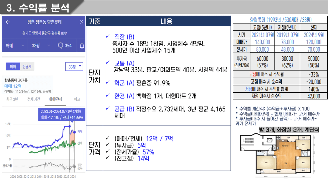Viewport: 328px width, 184px height.
Task: Click the 현재 column header
Action: click(314, 27)
